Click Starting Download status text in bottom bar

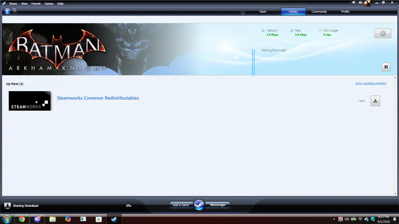[25, 206]
